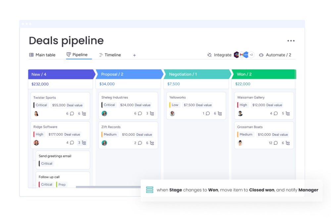Open the Grossman Boats deal card
This screenshot has width=331, height=224.
[264, 135]
